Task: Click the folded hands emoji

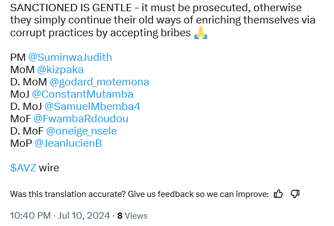Action: (x=201, y=33)
